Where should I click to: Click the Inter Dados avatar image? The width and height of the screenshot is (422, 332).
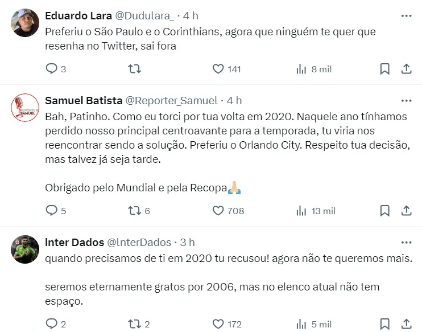pos(26,249)
